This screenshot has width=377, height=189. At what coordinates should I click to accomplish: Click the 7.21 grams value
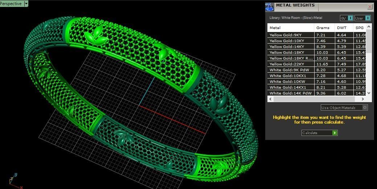[321, 35]
